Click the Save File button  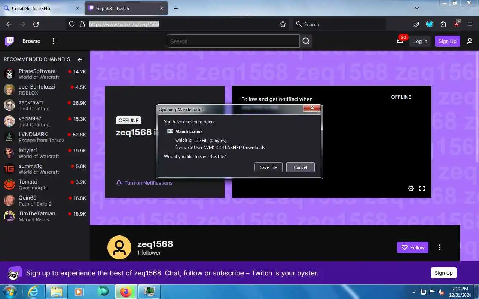[x=268, y=167]
